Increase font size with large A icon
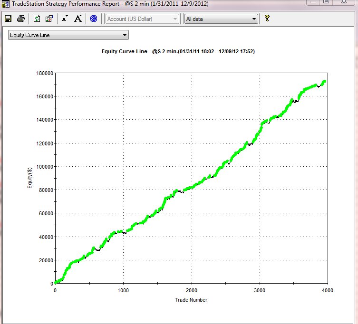This screenshot has height=324, width=358. [78, 19]
